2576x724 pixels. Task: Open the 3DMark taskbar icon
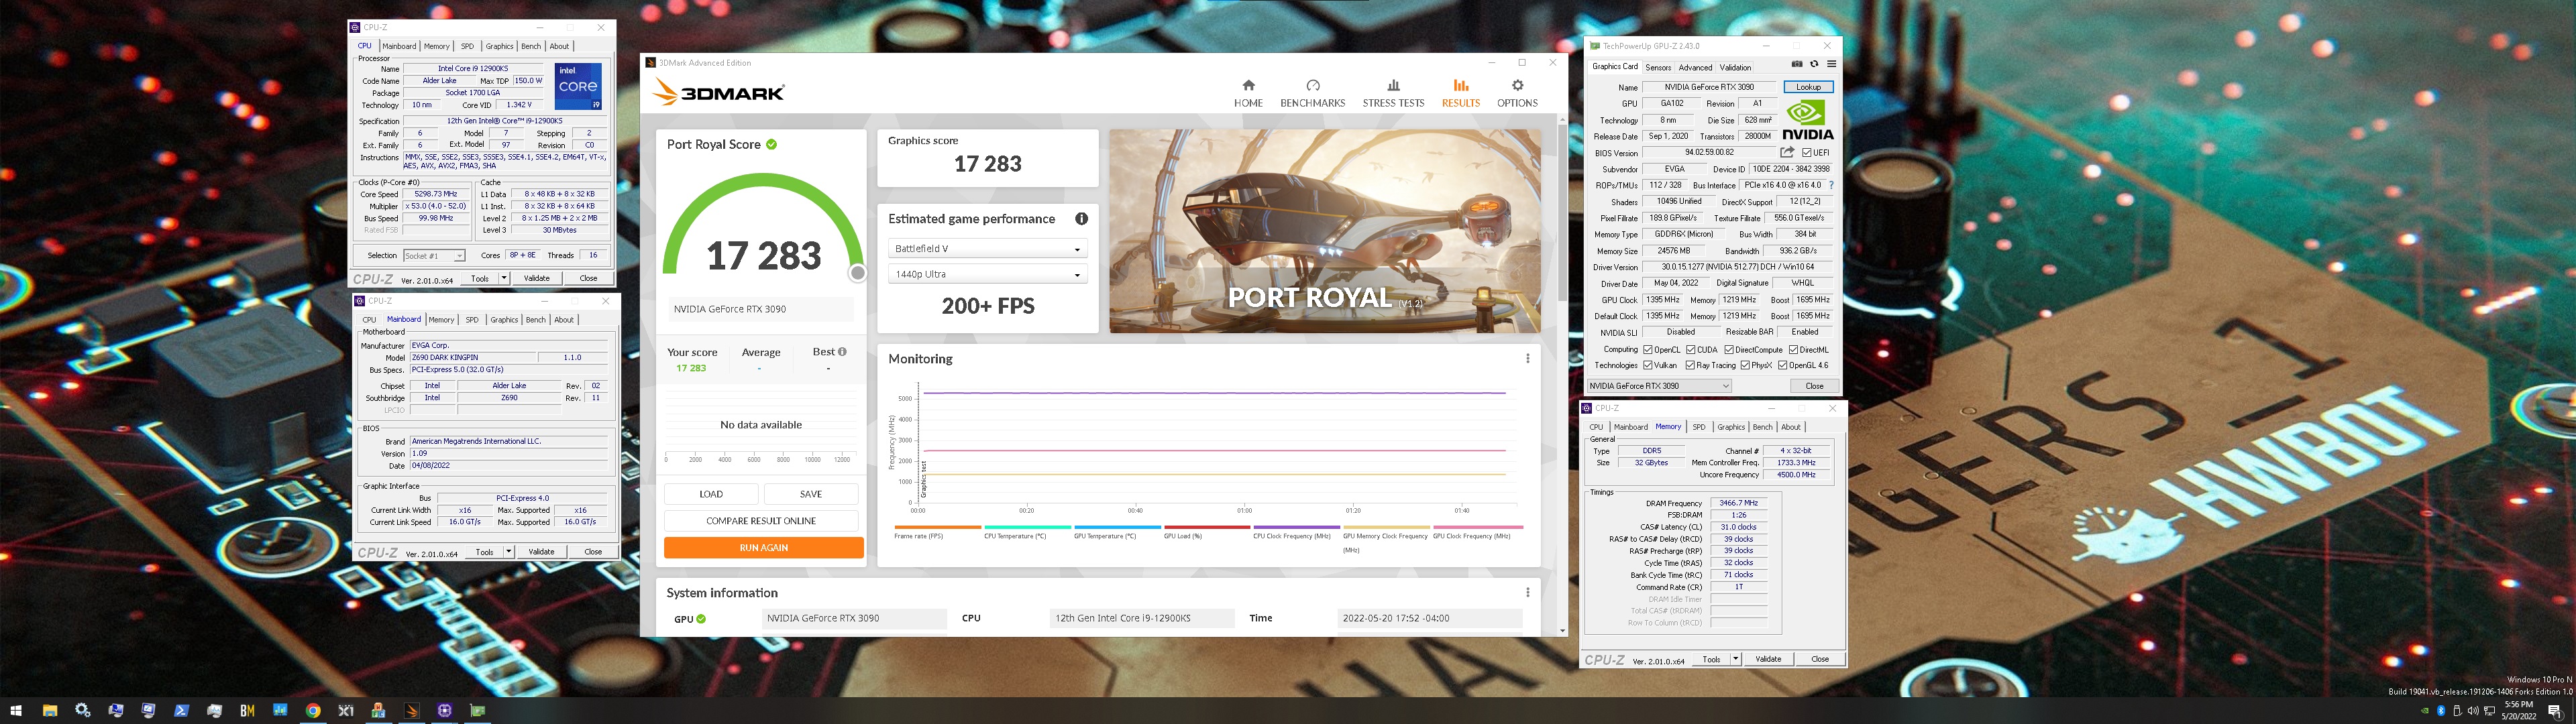coord(412,710)
